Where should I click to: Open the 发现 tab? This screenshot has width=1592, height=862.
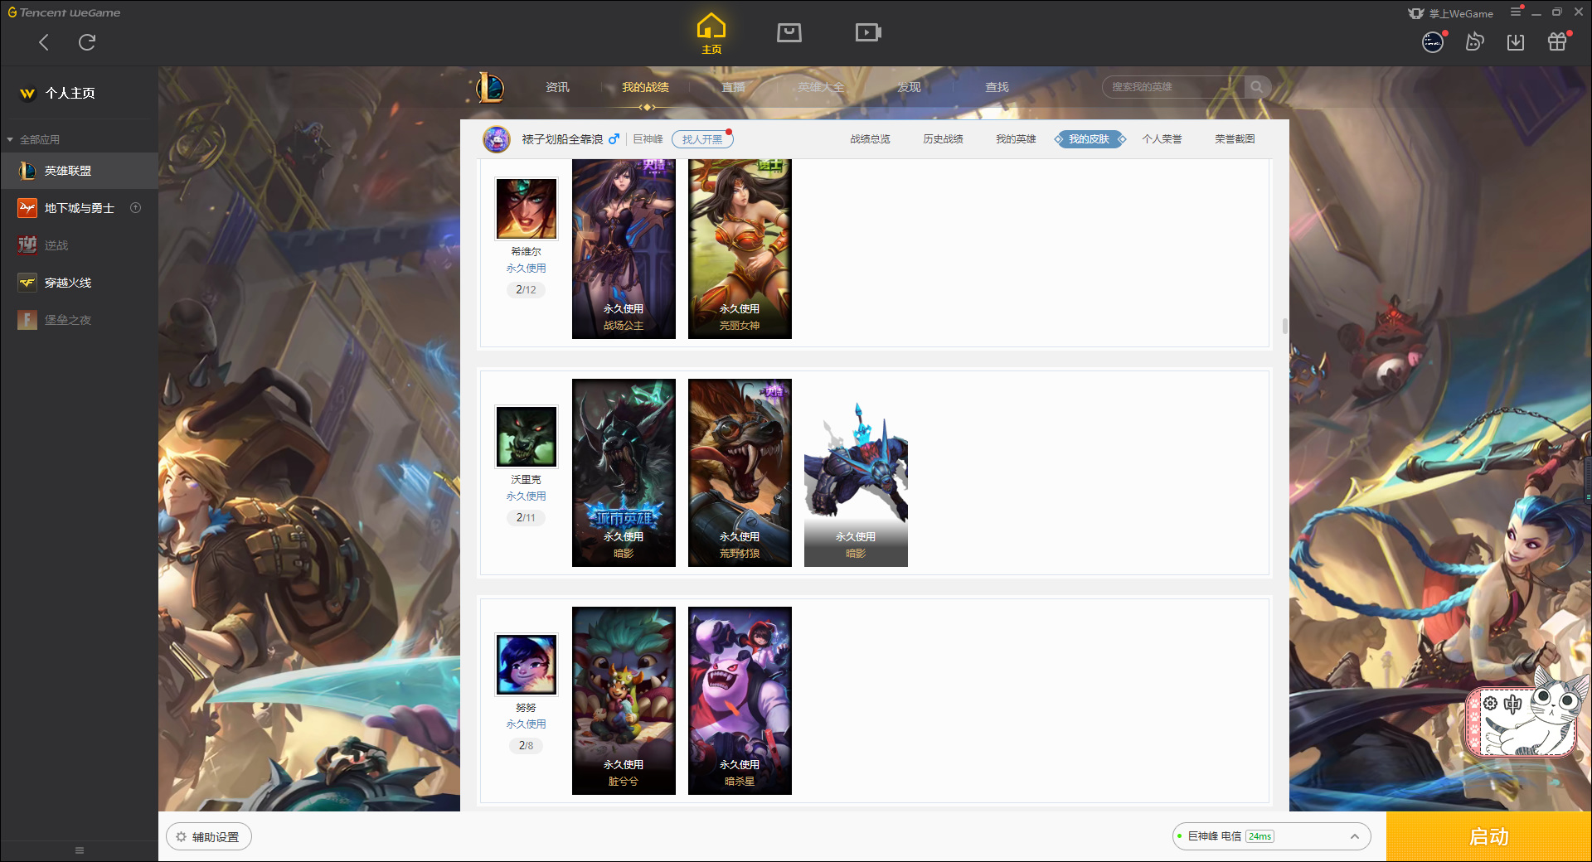pyautogui.click(x=909, y=87)
